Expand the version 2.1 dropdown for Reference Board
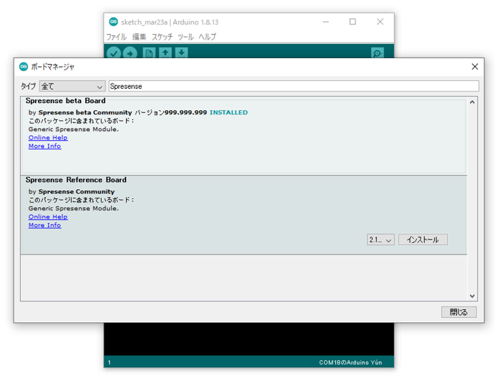Screen dimensions: 495x377 (x=380, y=240)
